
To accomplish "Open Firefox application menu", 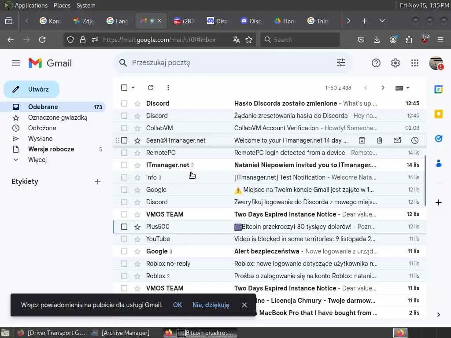I will 440,40.
